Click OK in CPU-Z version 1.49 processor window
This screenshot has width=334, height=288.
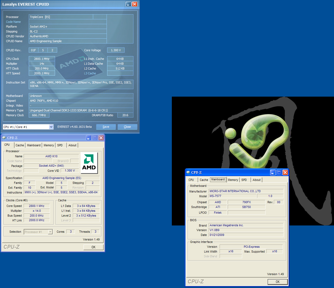tap(93, 247)
